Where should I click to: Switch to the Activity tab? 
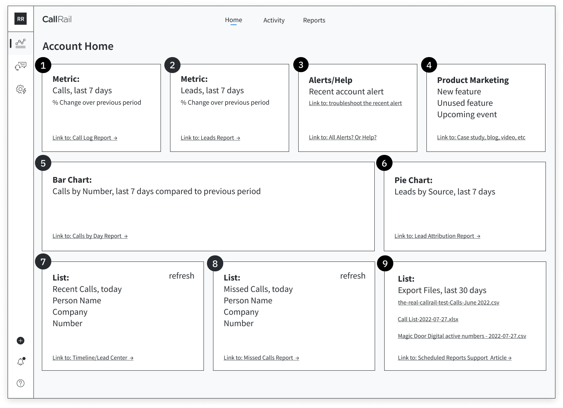(274, 21)
